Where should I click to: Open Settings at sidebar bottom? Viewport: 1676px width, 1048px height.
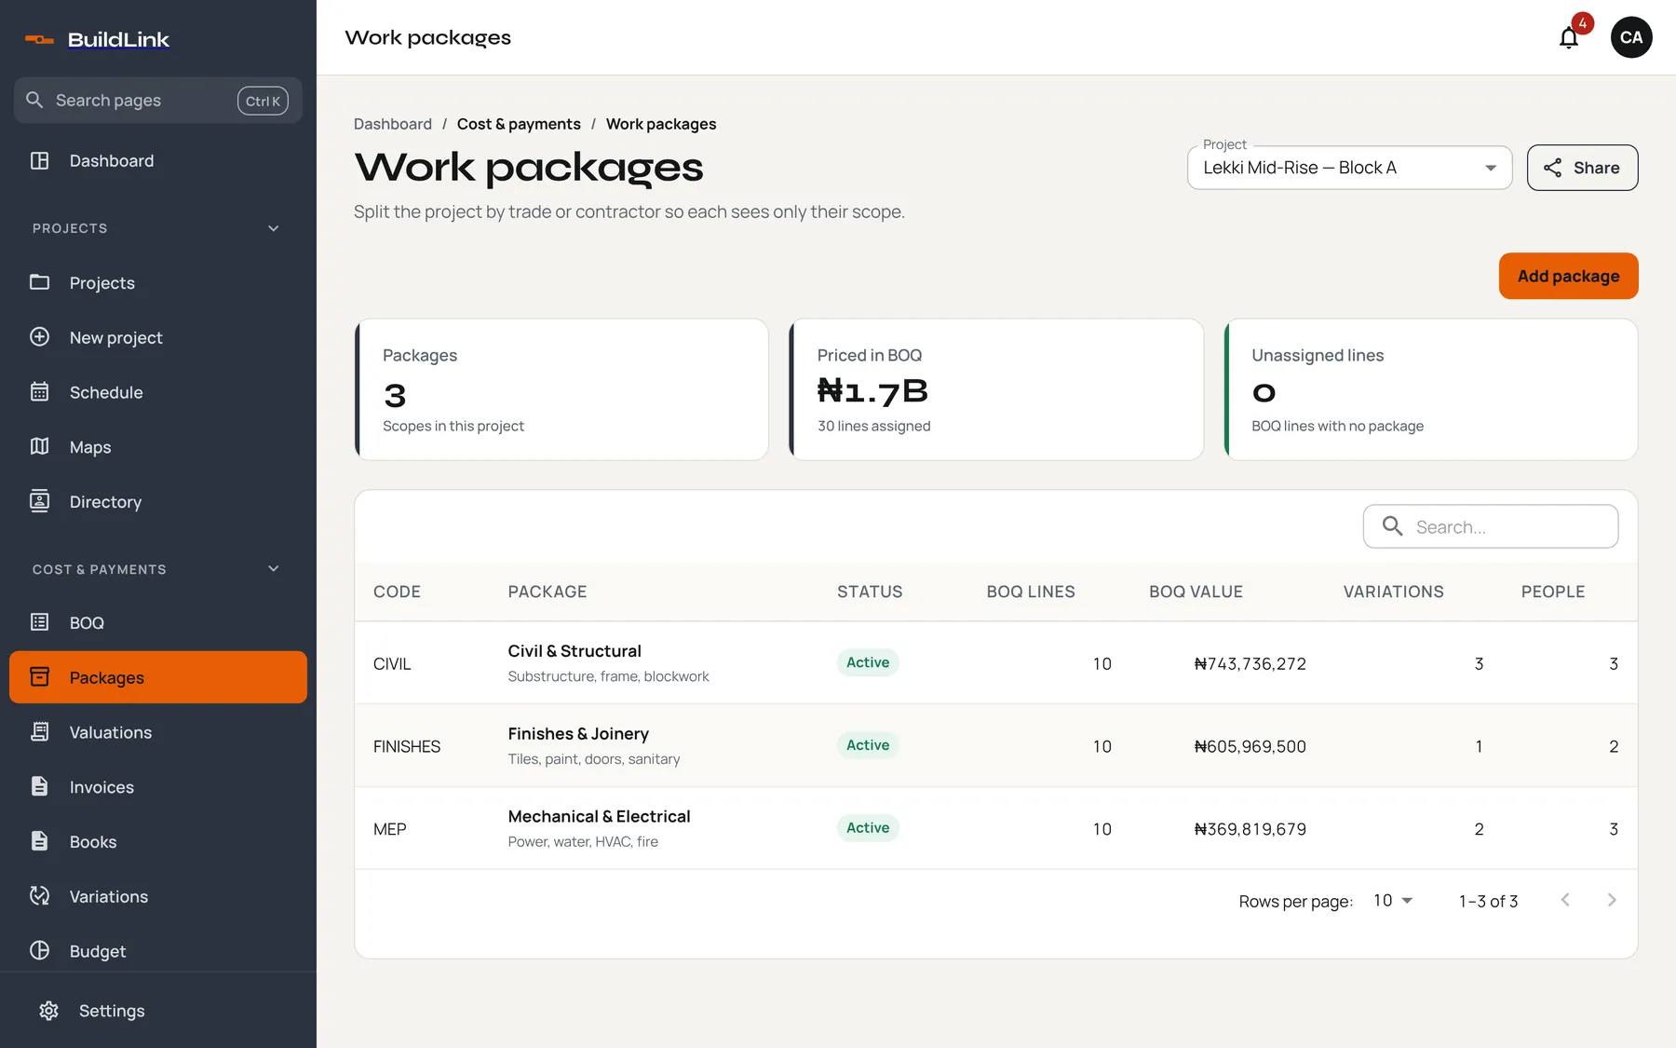point(158,1011)
